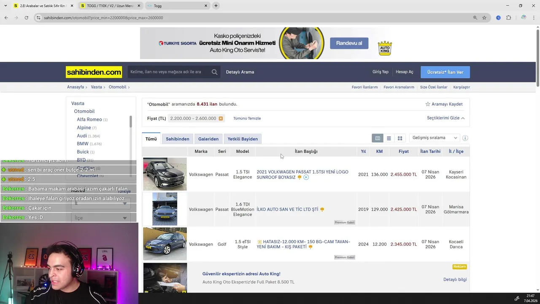Open the Favori İlanlarım link
The width and height of the screenshot is (540, 304).
pos(365,87)
